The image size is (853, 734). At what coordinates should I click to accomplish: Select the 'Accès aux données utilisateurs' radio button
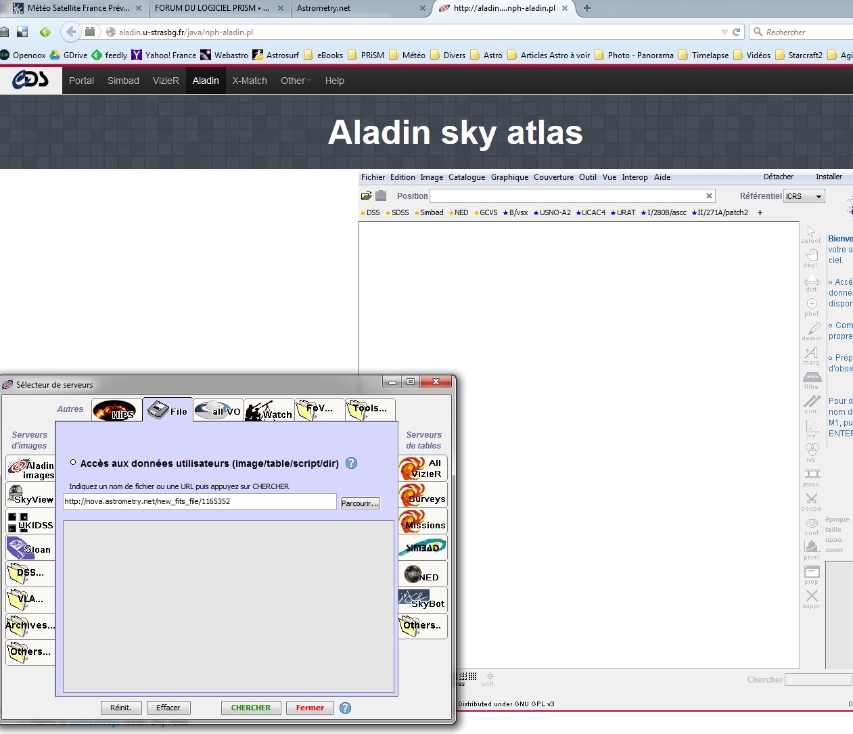click(x=72, y=463)
